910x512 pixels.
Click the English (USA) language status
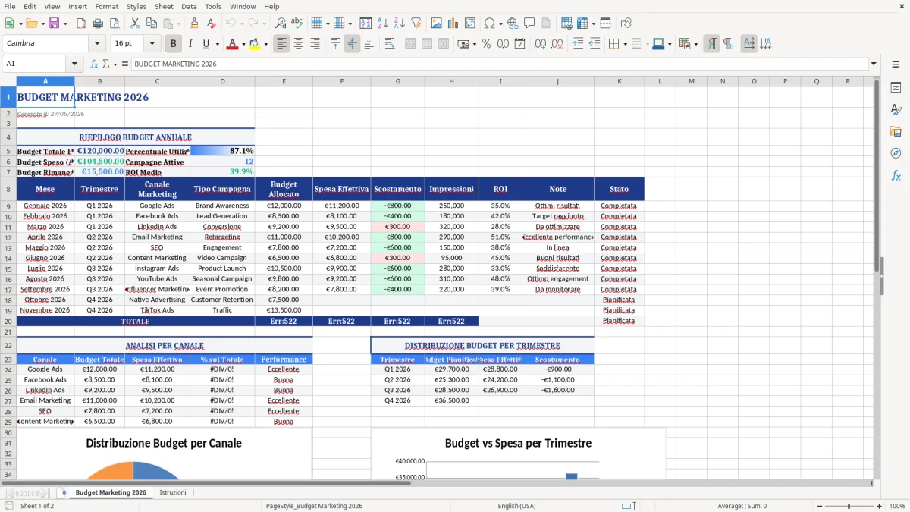(516, 506)
